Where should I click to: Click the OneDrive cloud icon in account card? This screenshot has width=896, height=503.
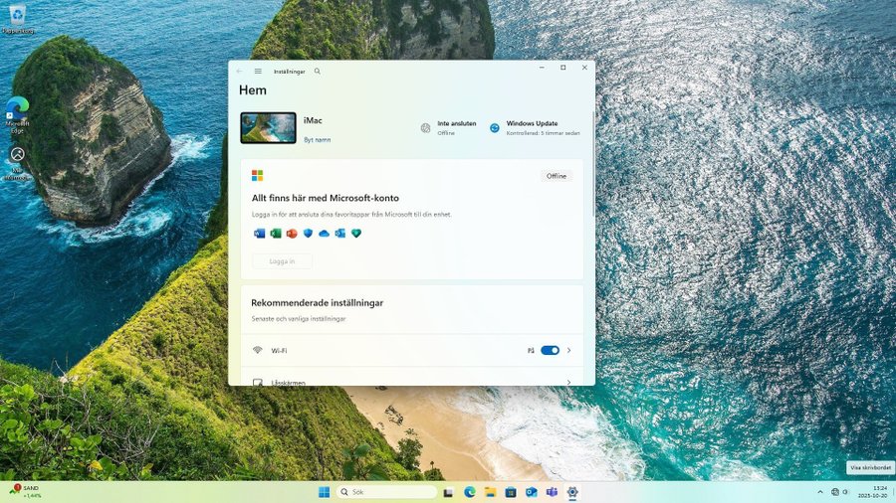(x=324, y=234)
